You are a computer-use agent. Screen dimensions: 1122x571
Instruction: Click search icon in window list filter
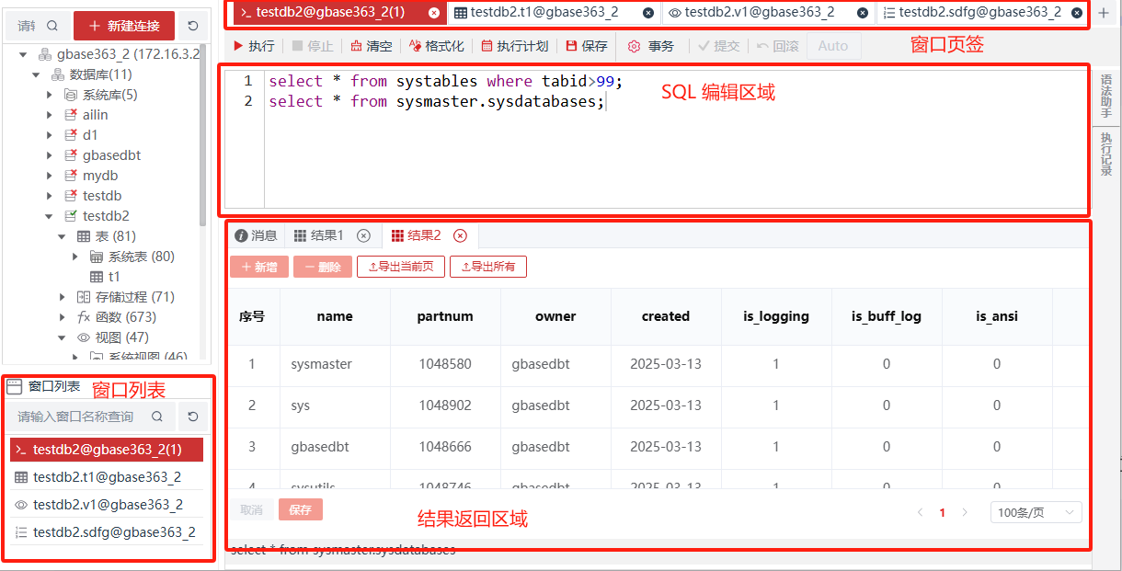[157, 417]
